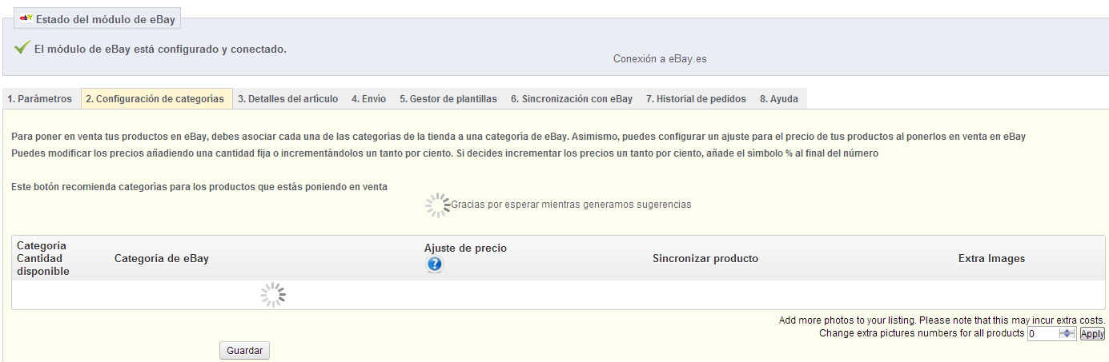
Task: Click the Extra Images column header
Action: 991,258
